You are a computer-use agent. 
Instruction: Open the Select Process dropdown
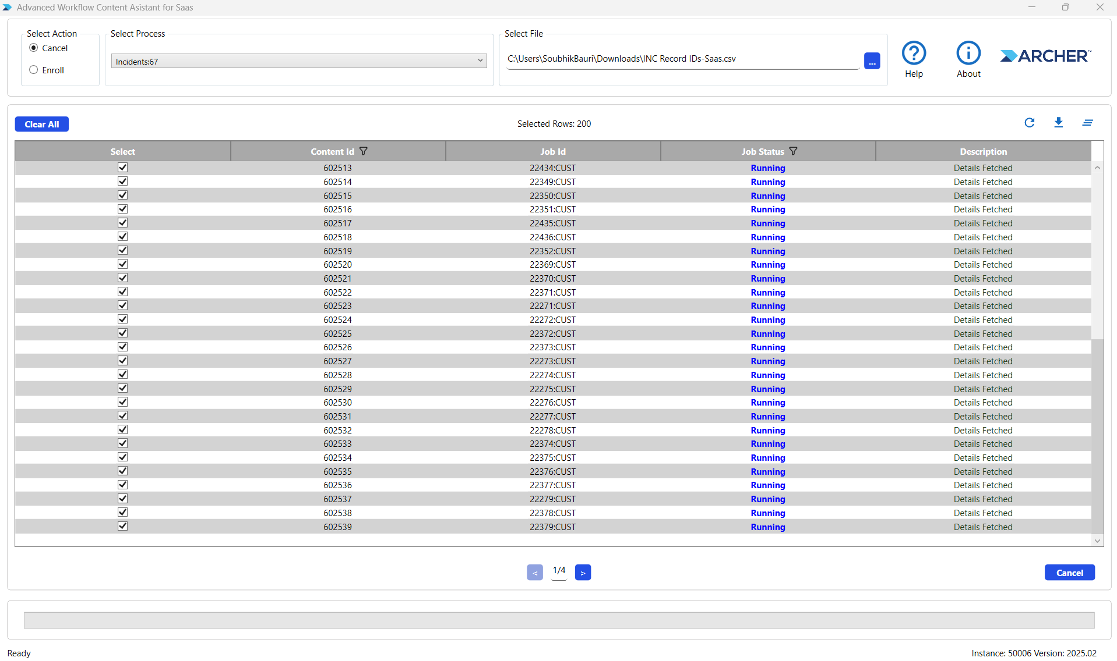click(x=299, y=61)
